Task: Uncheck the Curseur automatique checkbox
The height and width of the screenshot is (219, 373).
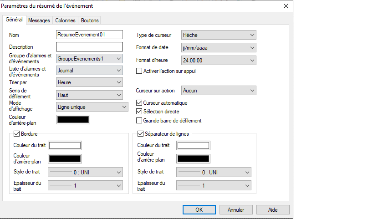Action: (x=140, y=103)
